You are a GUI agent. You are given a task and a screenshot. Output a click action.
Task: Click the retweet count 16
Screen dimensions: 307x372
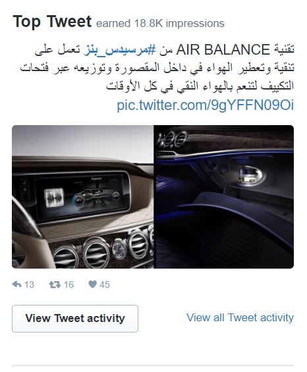point(69,284)
